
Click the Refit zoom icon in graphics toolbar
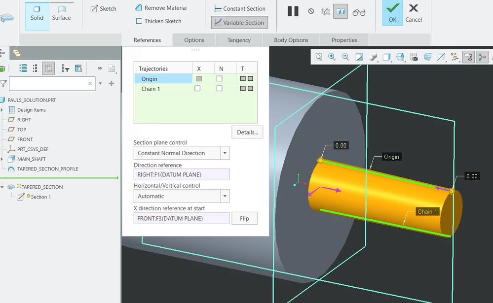click(318, 57)
